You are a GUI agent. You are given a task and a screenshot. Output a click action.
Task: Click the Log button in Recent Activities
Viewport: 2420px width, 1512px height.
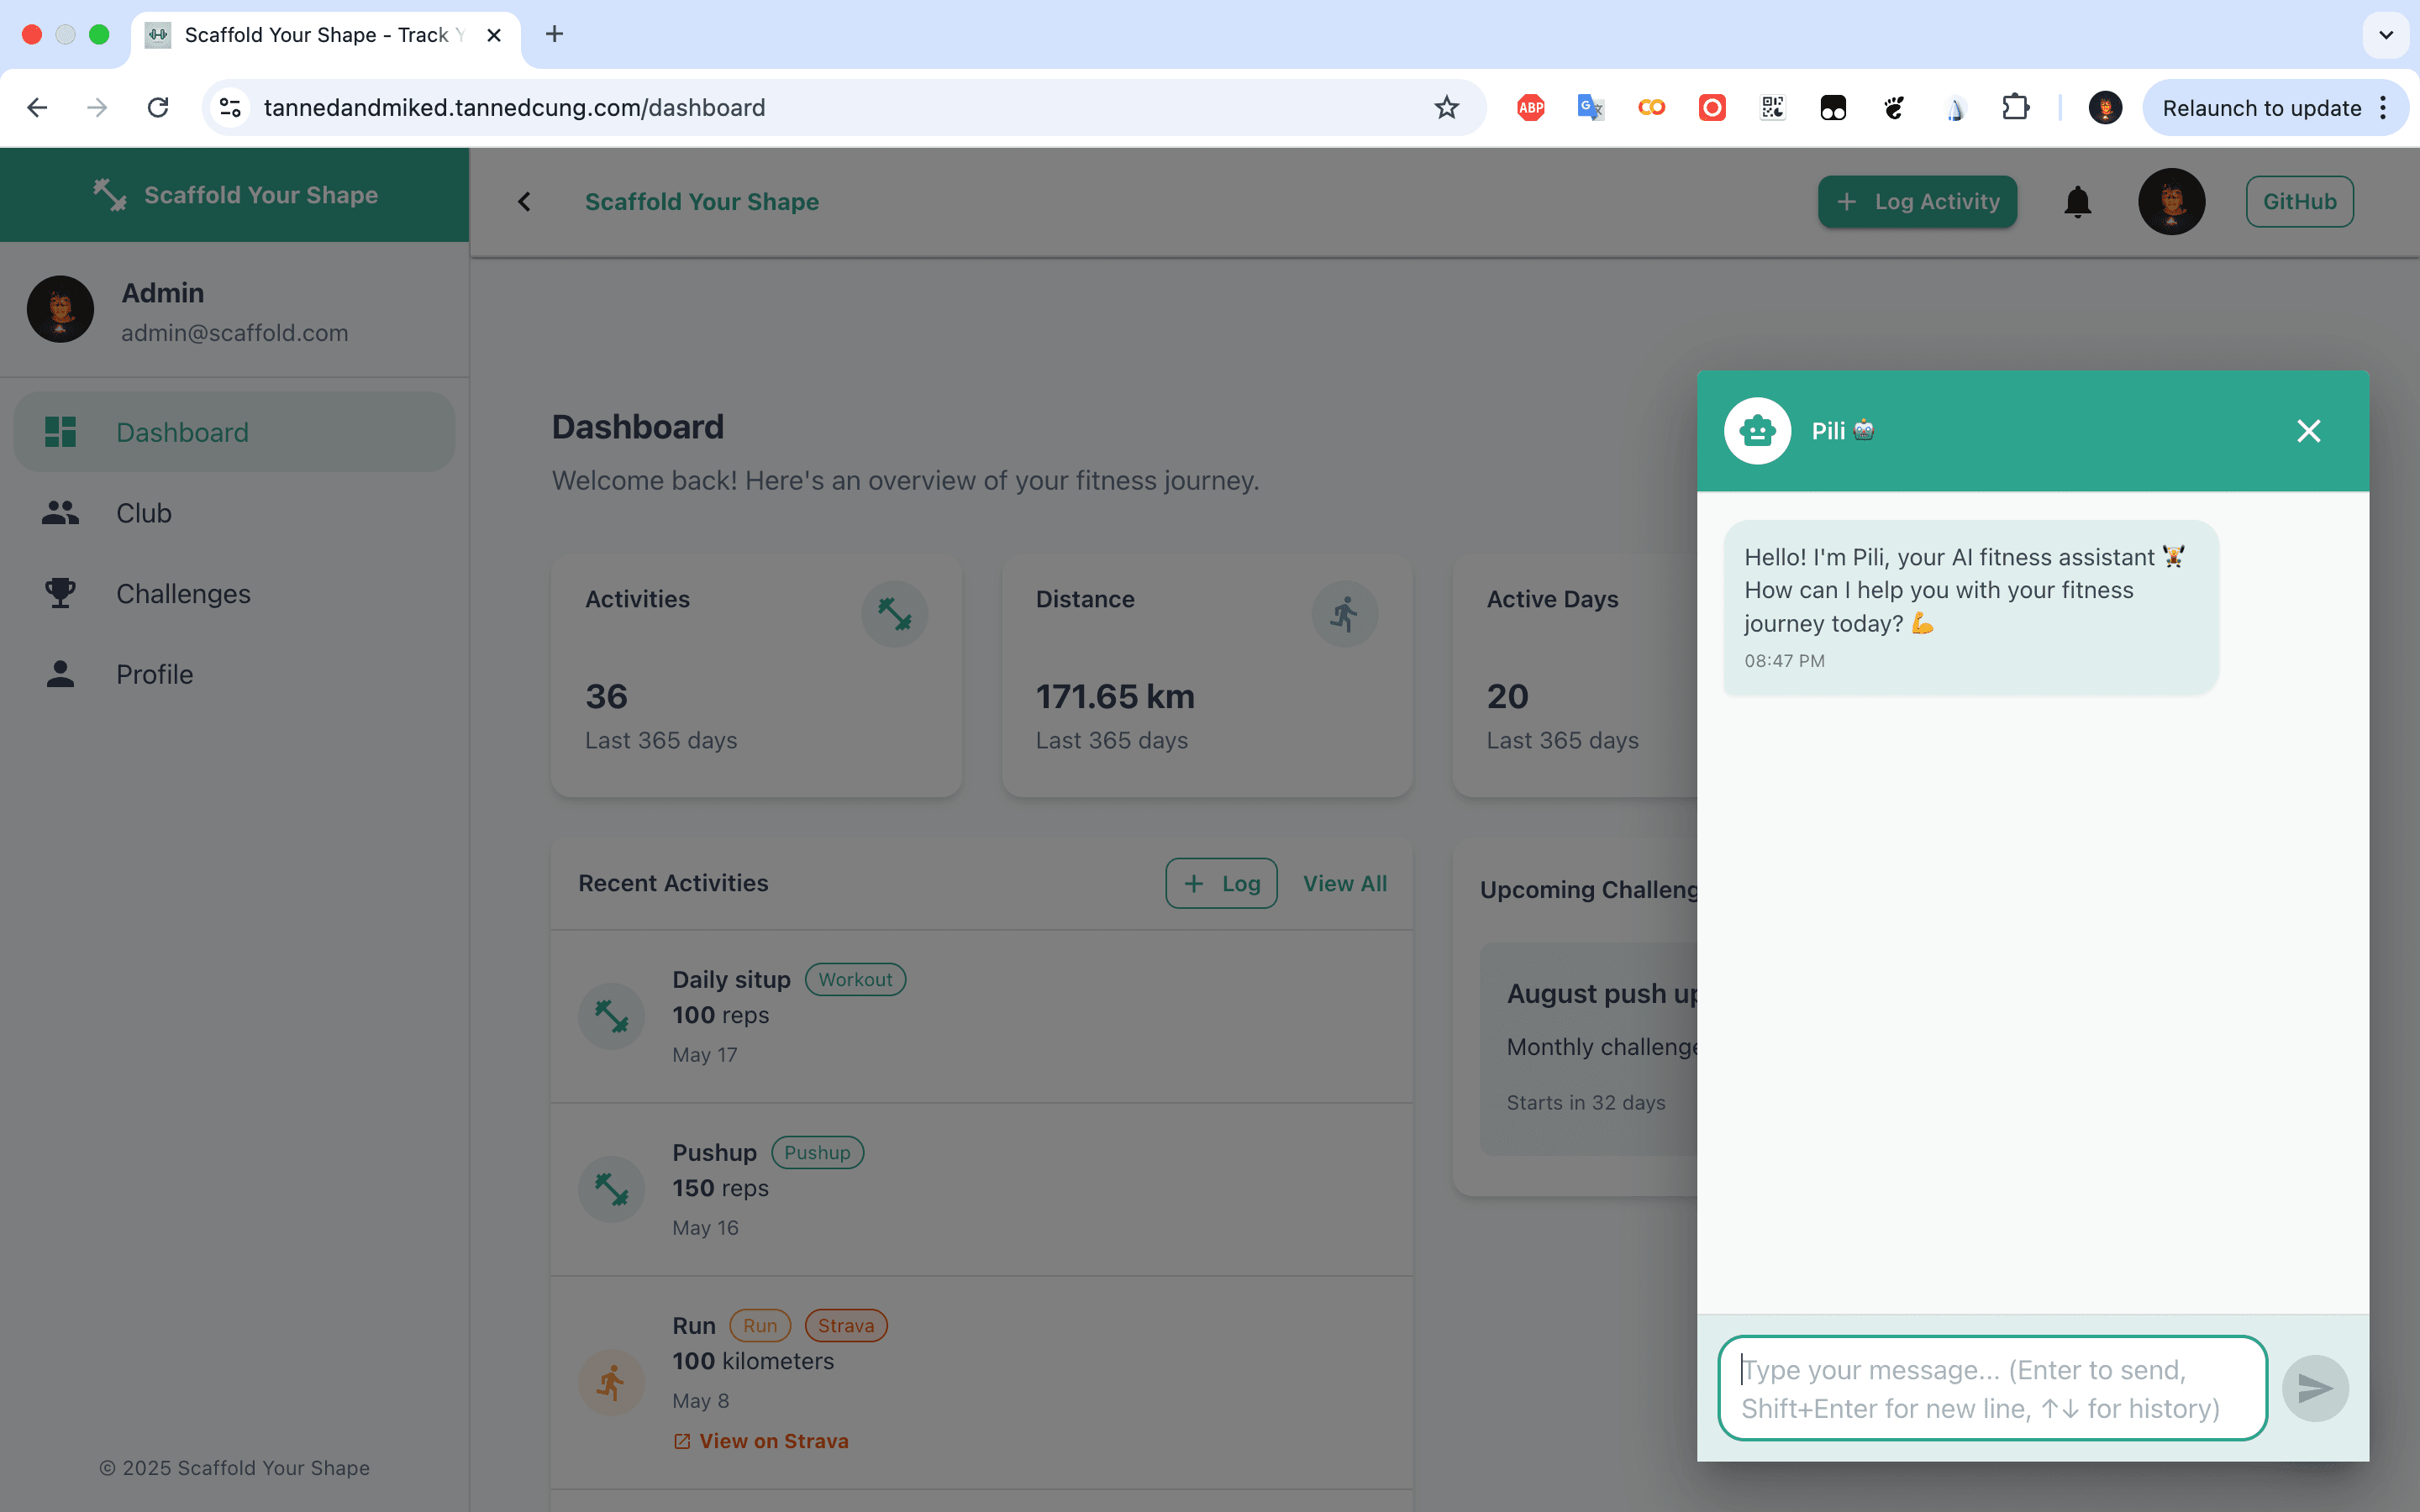coord(1221,883)
